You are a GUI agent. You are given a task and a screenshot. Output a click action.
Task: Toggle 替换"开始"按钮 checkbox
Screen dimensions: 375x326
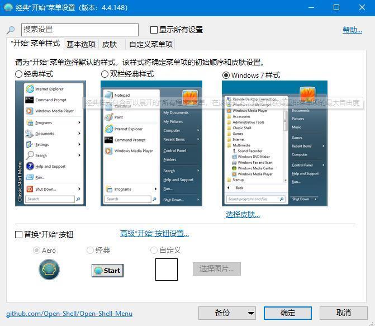click(x=19, y=234)
